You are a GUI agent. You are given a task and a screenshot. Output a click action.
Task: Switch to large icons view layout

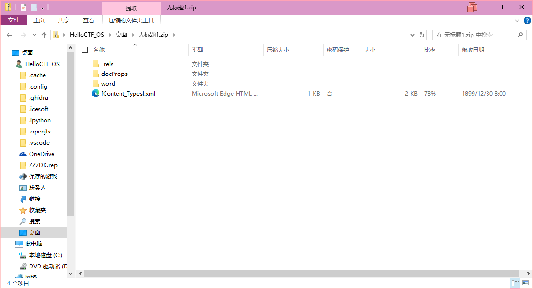pyautogui.click(x=525, y=283)
